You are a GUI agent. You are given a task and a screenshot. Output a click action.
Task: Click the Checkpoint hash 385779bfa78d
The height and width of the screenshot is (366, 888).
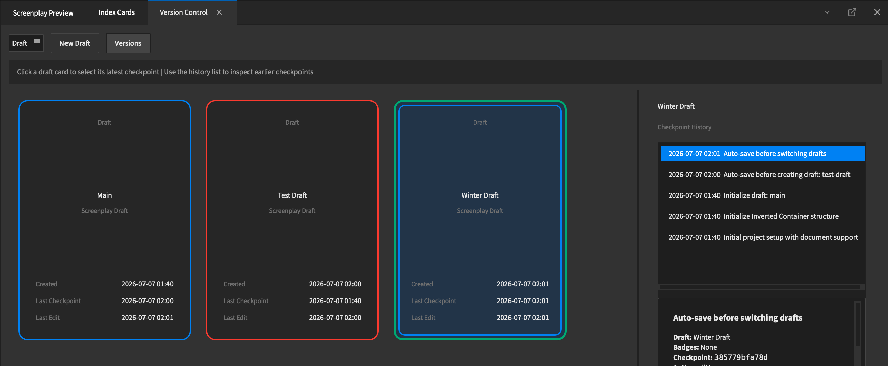click(741, 357)
